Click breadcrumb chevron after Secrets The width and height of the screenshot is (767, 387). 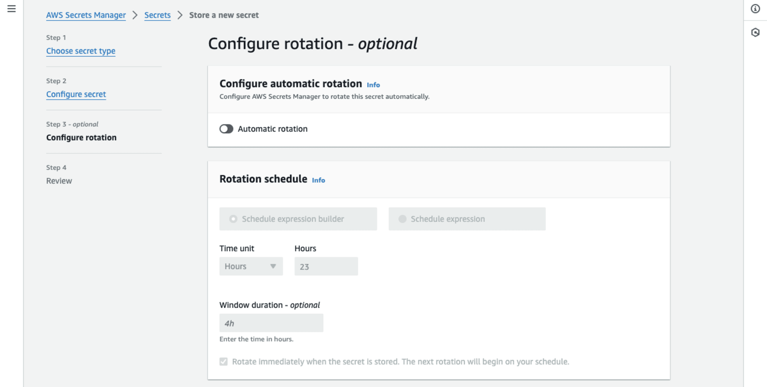tap(180, 15)
